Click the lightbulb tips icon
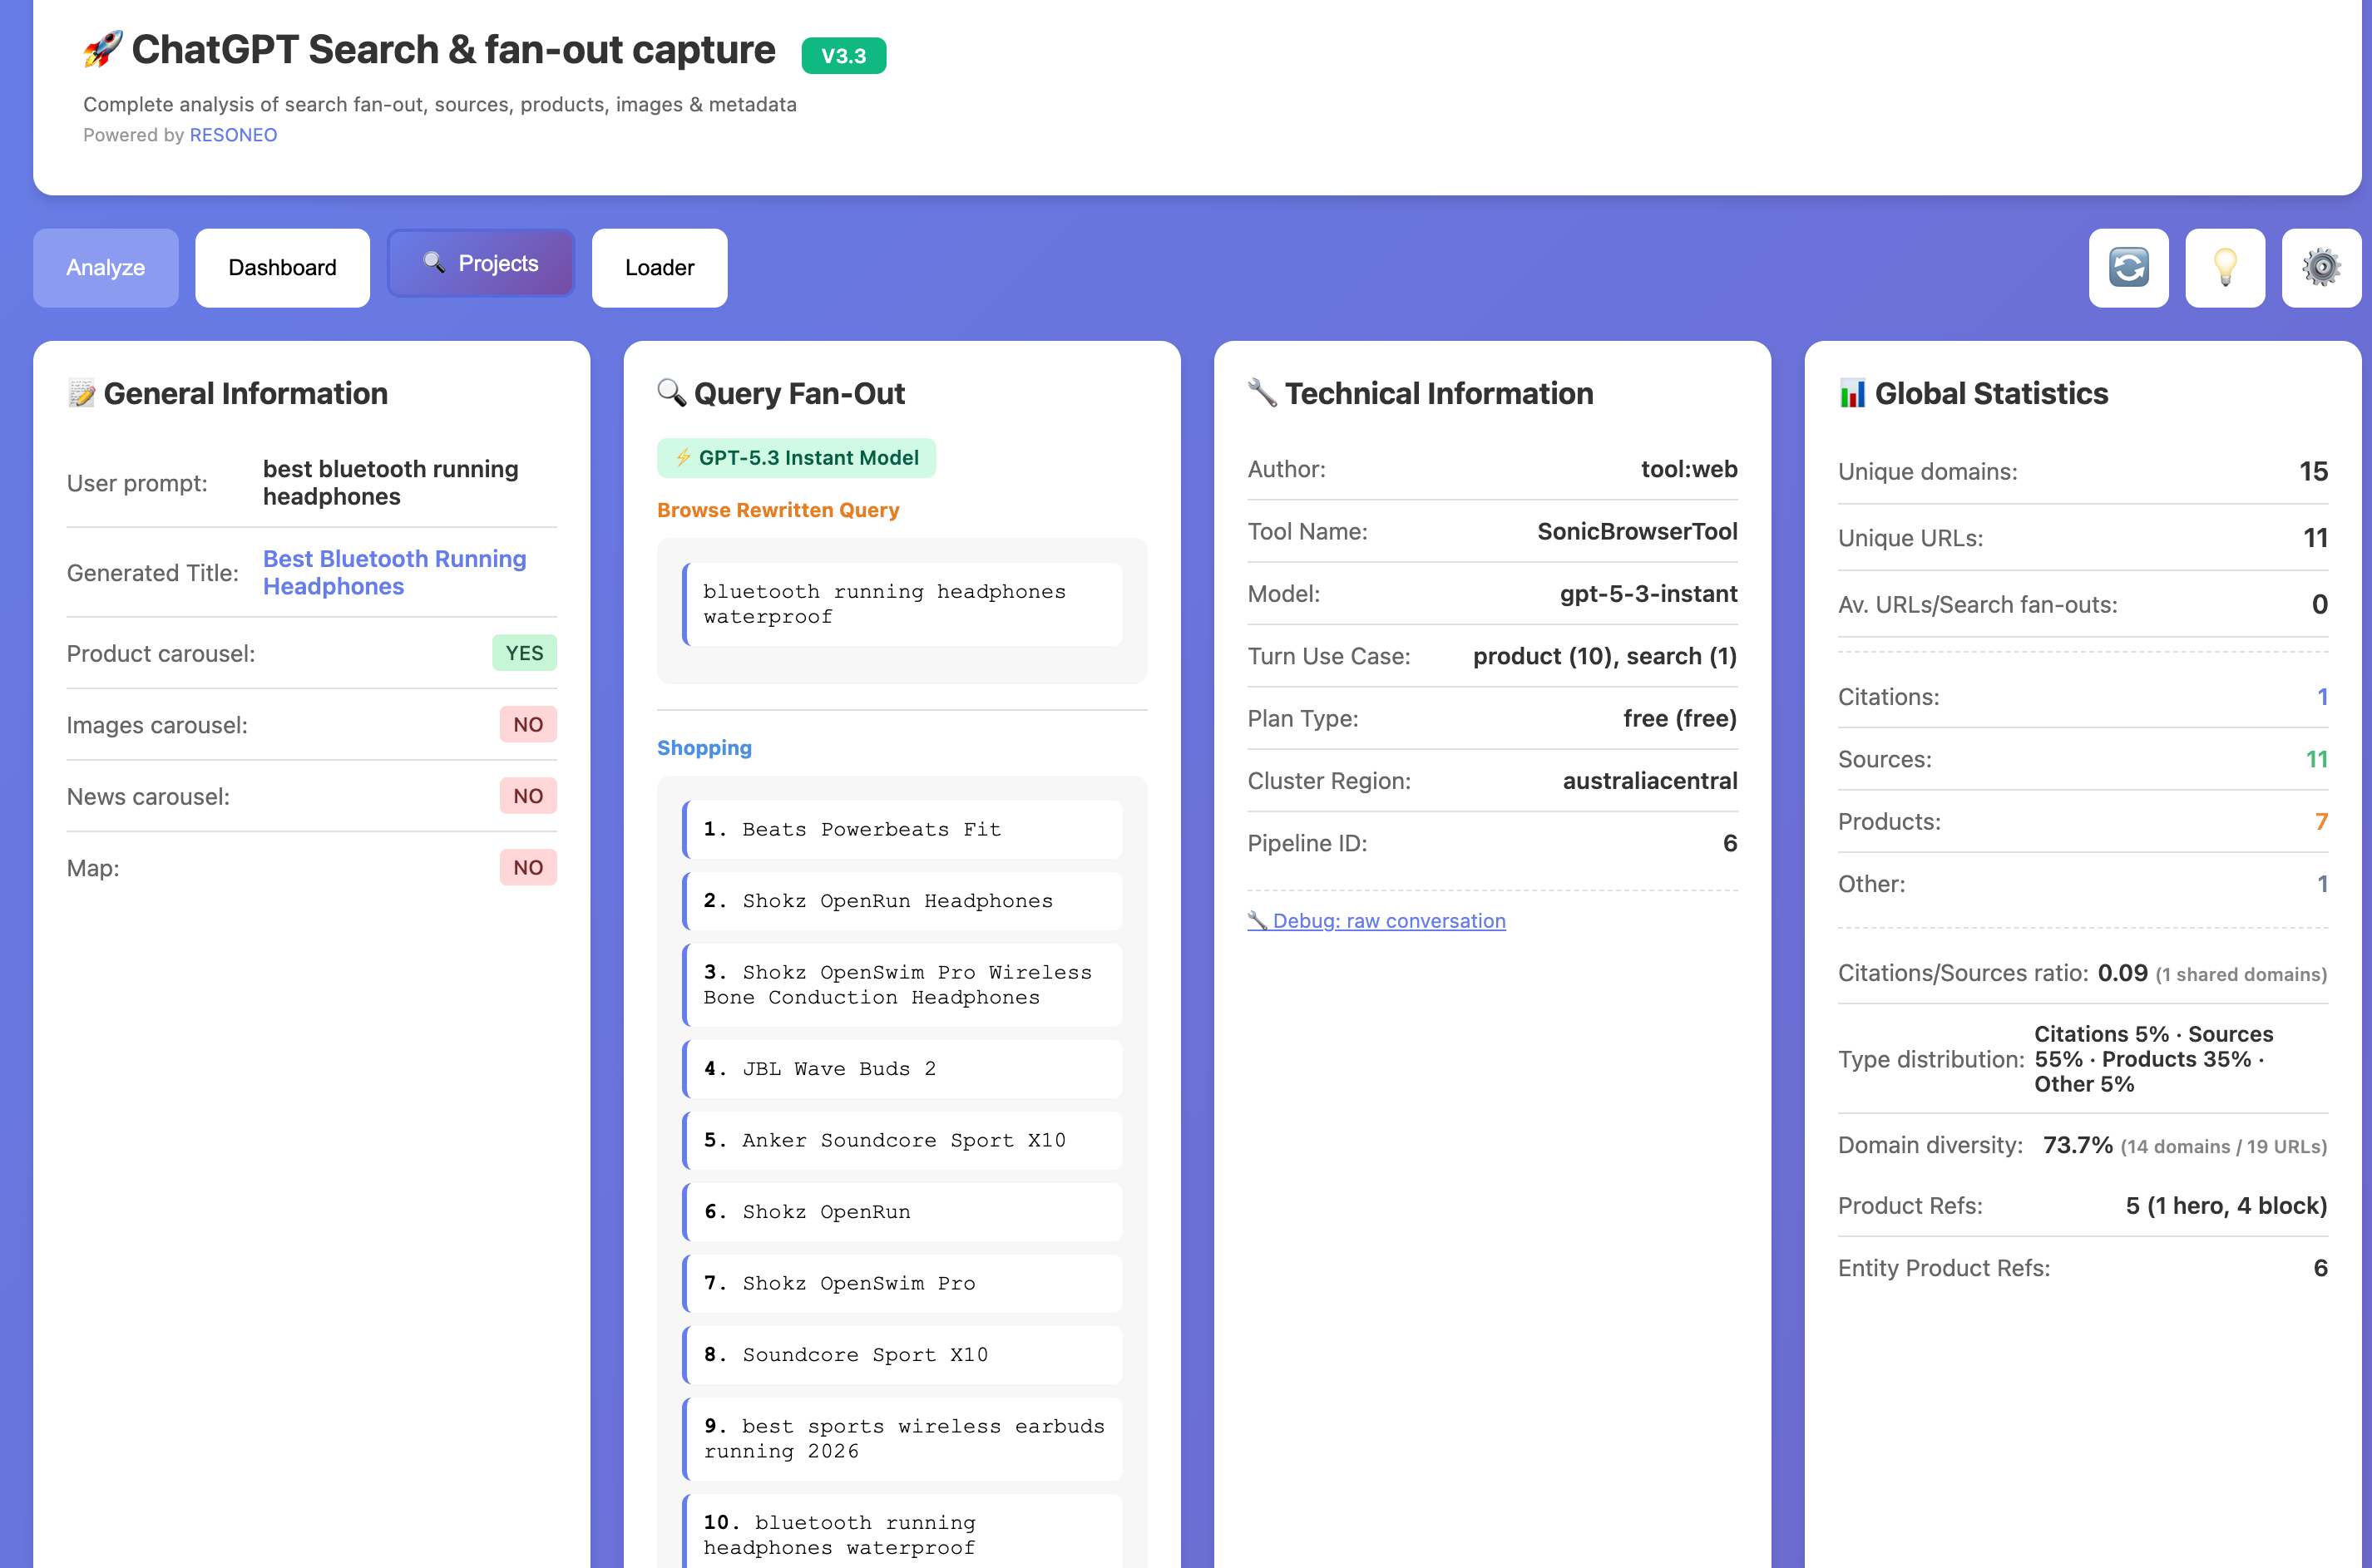Image resolution: width=2372 pixels, height=1568 pixels. pyautogui.click(x=2225, y=267)
